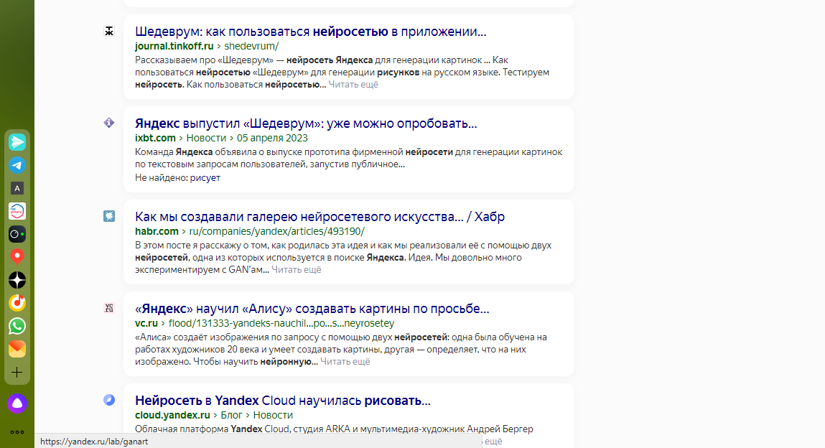Image resolution: width=825 pixels, height=448 pixels.
Task: Open 'Шедеврум: как пользоваться нейросетью' result
Action: [310, 32]
